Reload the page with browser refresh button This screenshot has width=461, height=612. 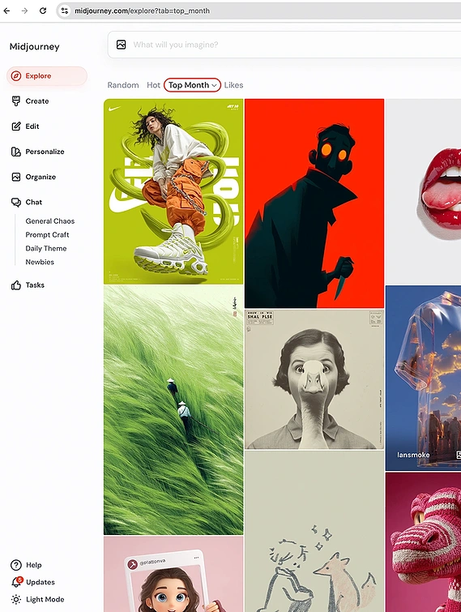(x=43, y=11)
